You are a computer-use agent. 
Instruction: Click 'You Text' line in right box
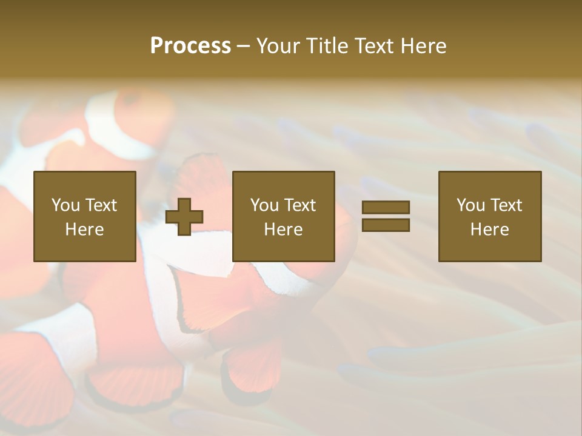(x=489, y=205)
